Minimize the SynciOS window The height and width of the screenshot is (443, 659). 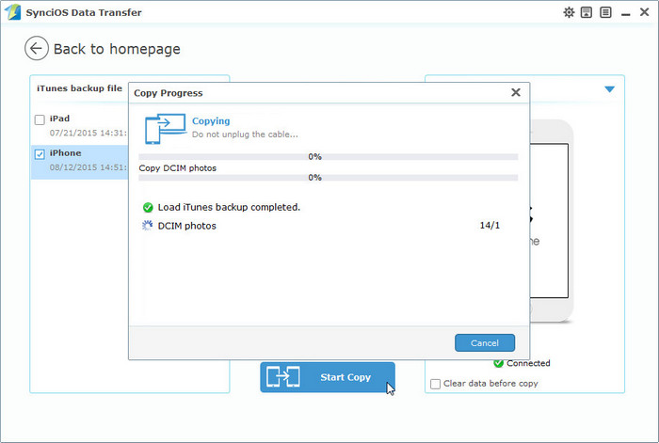coord(625,14)
